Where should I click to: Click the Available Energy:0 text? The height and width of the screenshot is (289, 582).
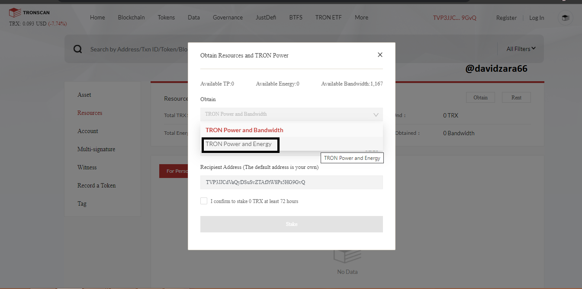click(x=277, y=84)
